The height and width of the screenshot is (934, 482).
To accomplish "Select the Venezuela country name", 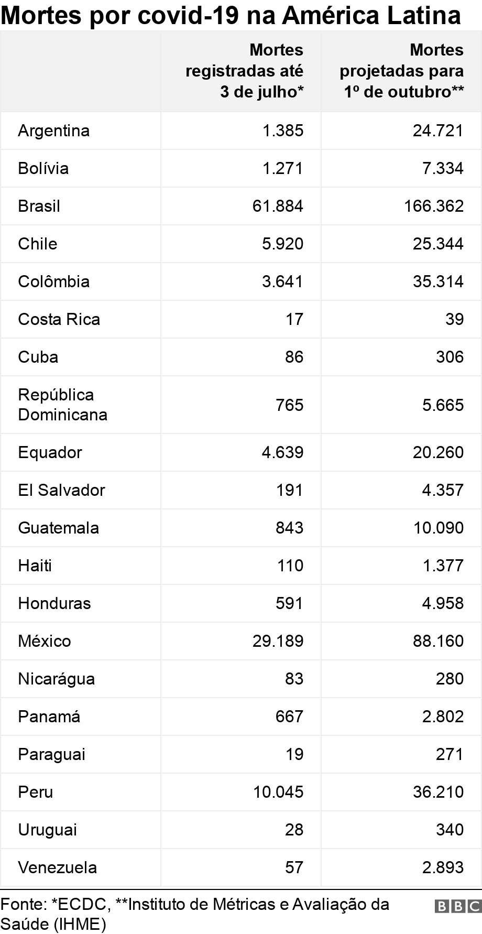I will [57, 867].
